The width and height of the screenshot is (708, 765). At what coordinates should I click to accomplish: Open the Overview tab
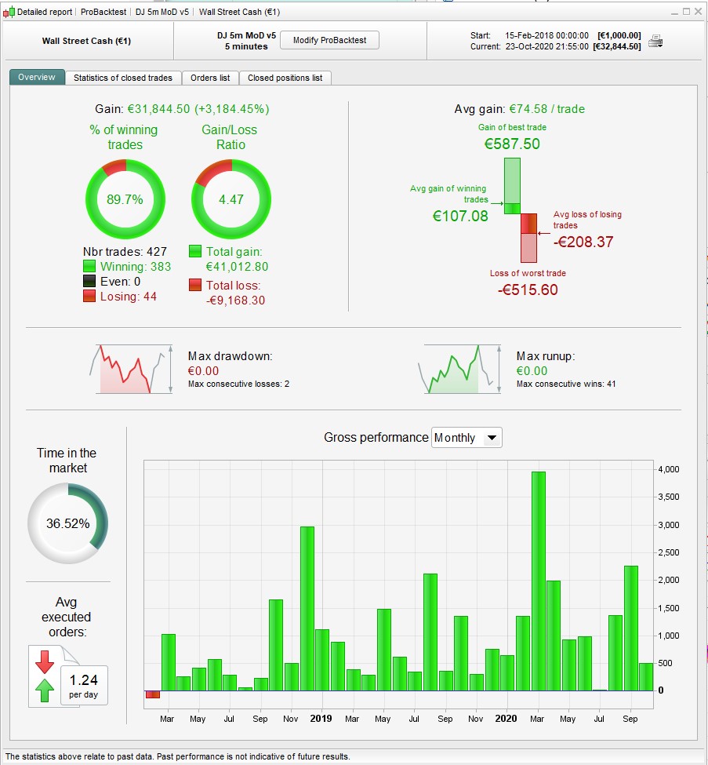37,77
